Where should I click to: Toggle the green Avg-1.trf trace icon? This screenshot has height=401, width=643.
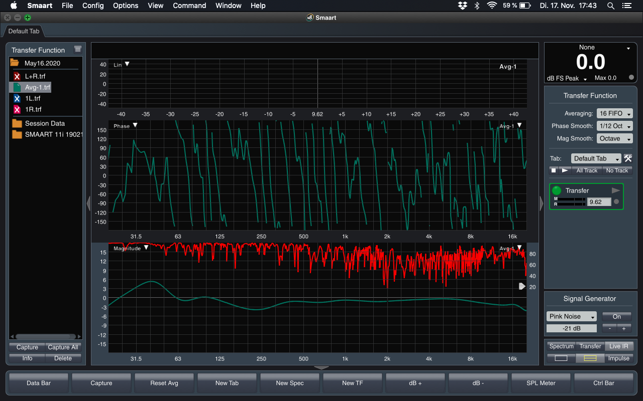pyautogui.click(x=17, y=87)
